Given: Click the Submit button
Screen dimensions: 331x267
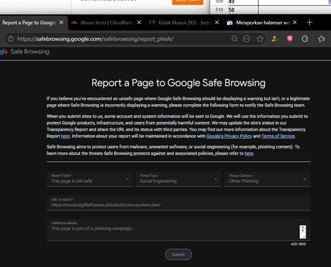Looking at the screenshot, I should tap(178, 254).
